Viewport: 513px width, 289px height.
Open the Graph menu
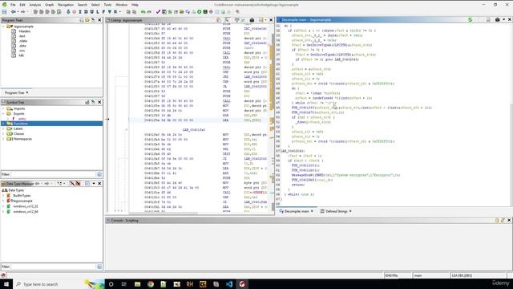(x=50, y=5)
